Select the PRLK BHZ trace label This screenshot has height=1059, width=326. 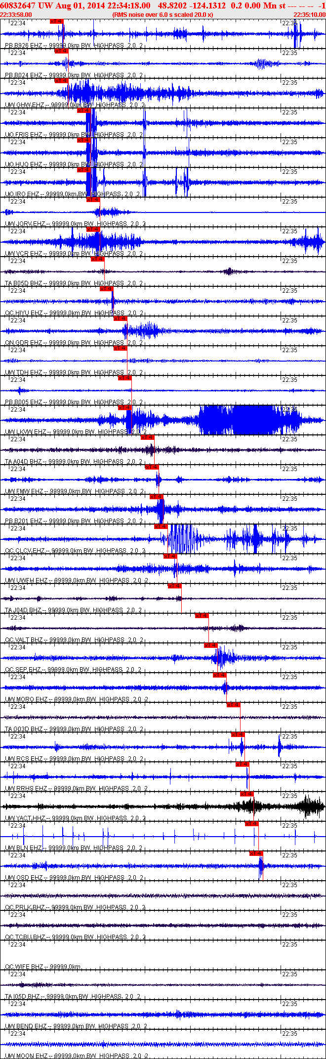pos(75,907)
